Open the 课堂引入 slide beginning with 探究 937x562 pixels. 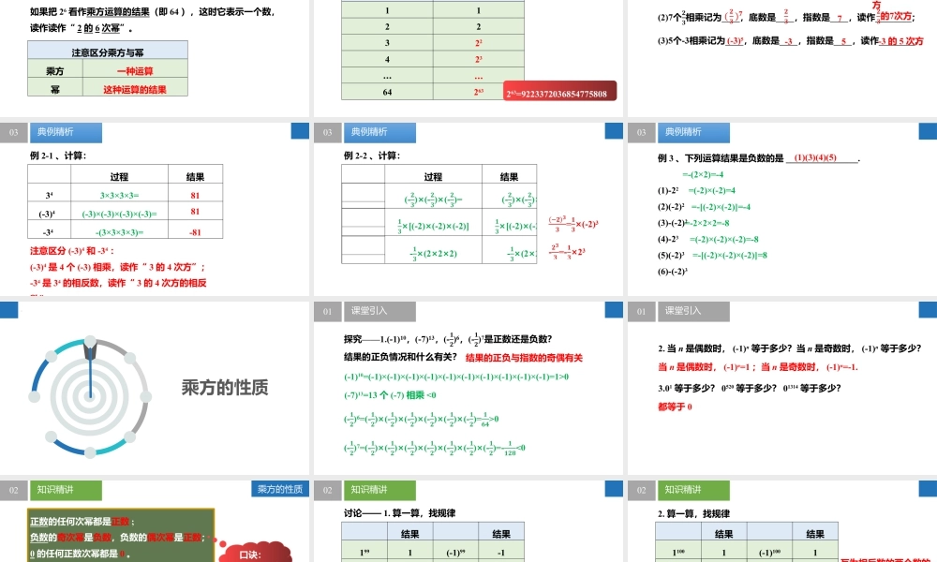(x=468, y=388)
